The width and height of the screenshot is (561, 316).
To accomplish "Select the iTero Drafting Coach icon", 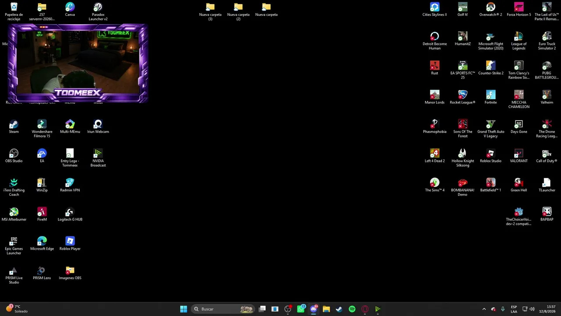I will pyautogui.click(x=14, y=187).
